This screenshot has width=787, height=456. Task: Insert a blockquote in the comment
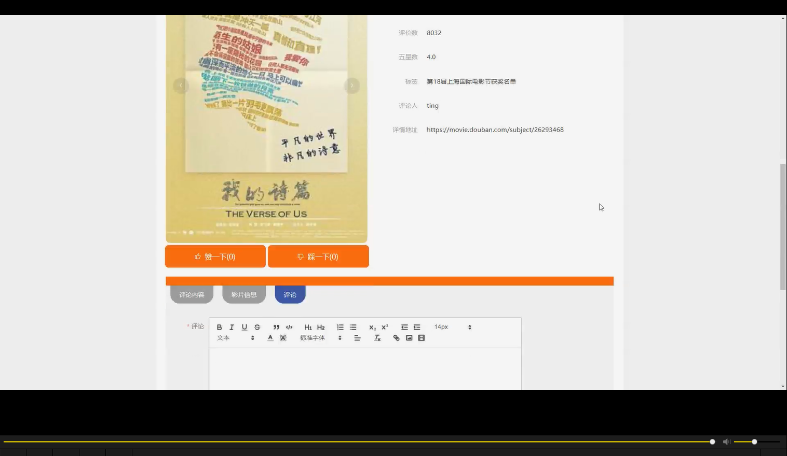pyautogui.click(x=276, y=327)
